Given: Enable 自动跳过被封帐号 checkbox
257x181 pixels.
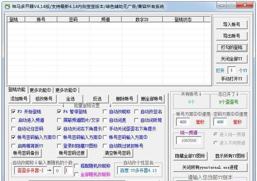Looking at the screenshot, I should pyautogui.click(x=105, y=146).
